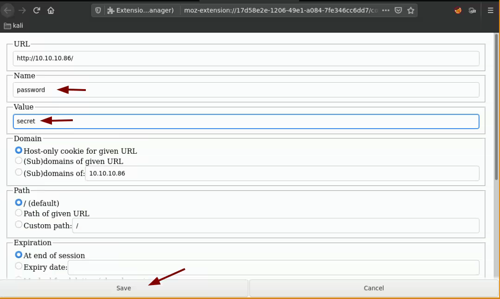
Task: Select '(Sub)domains of given URL' radio option
Action: (x=19, y=161)
